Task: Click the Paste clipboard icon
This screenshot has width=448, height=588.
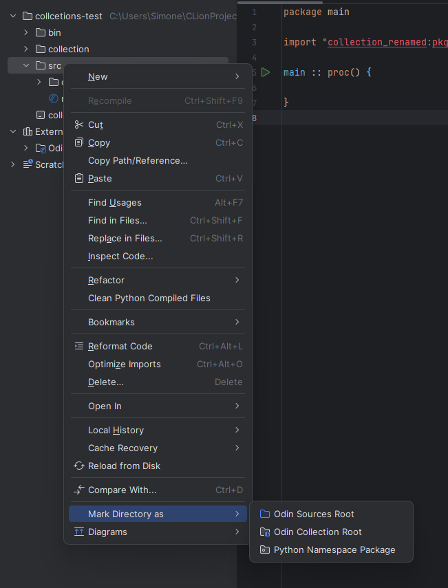Action: (78, 179)
